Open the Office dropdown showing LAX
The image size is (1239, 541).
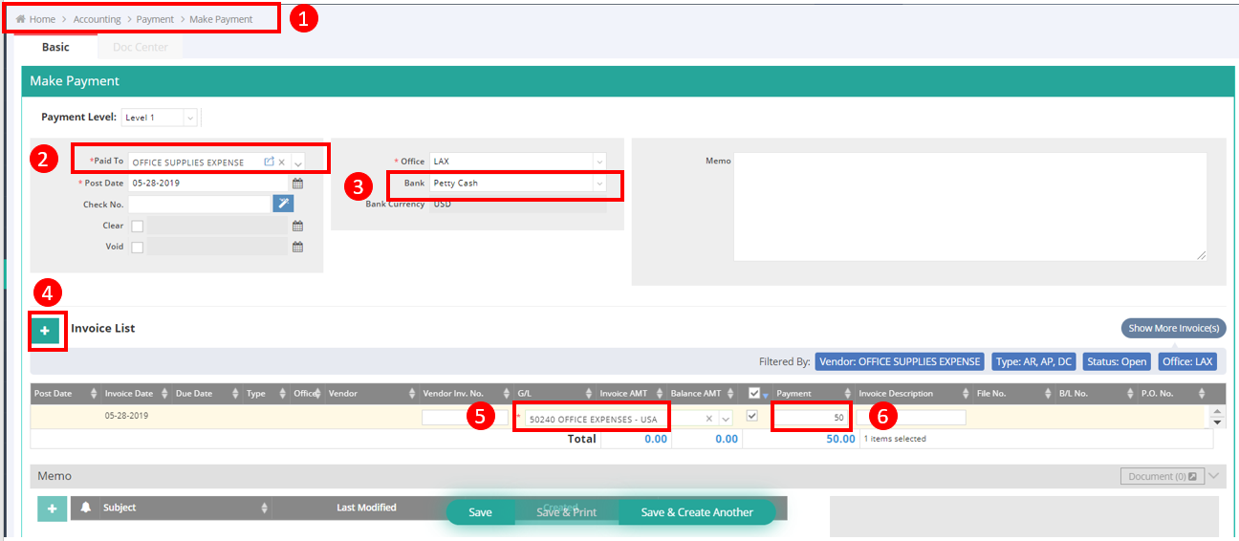click(598, 162)
